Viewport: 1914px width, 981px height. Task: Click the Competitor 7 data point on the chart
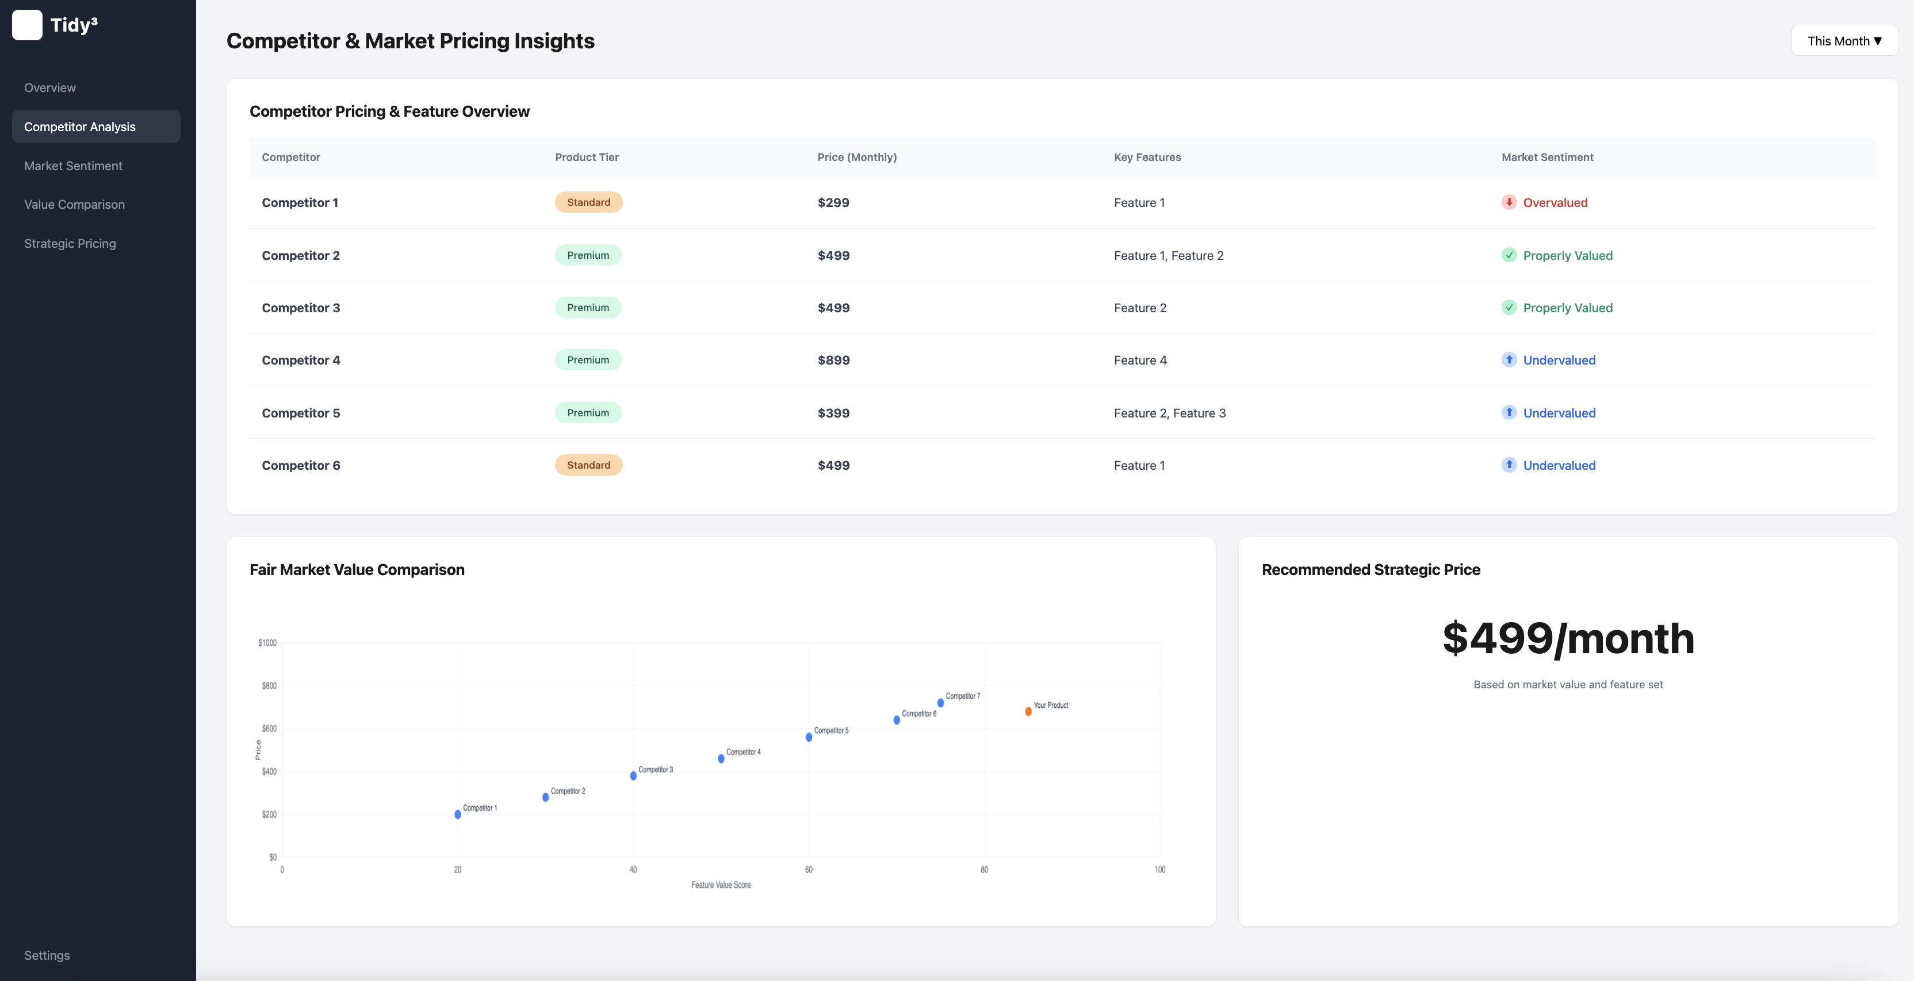pyautogui.click(x=940, y=703)
